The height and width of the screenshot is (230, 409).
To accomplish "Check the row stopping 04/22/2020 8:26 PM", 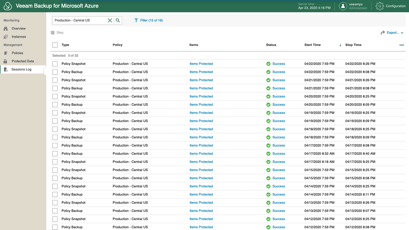I will click(55, 64).
